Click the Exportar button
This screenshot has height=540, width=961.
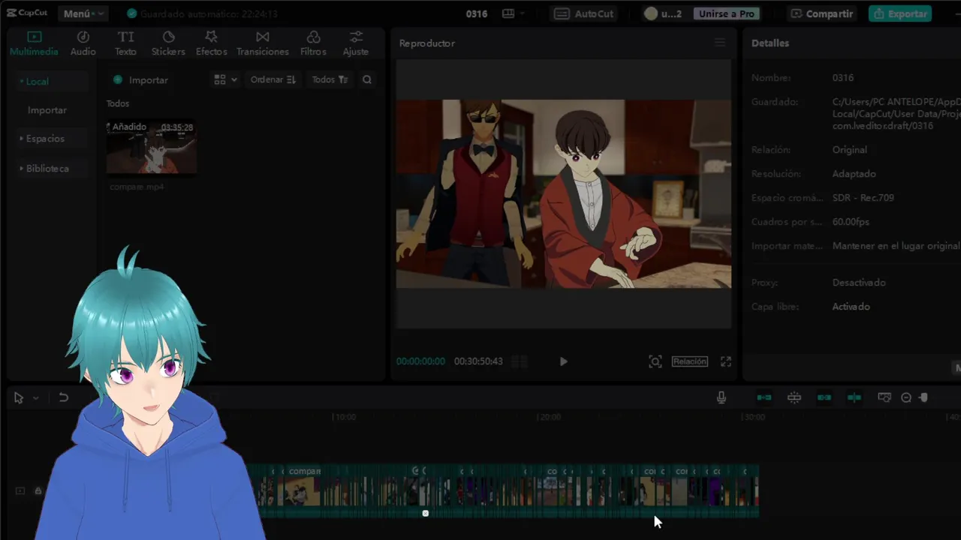pyautogui.click(x=899, y=13)
